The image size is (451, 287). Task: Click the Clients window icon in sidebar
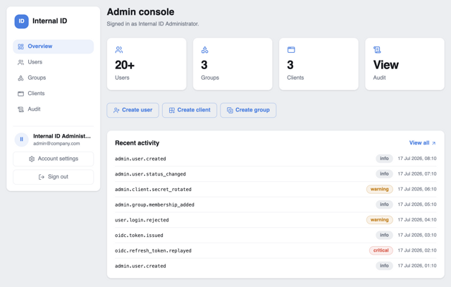[x=20, y=94]
